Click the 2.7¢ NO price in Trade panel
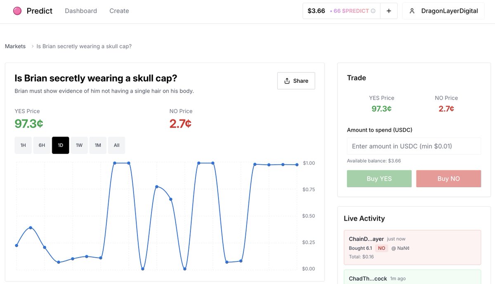The width and height of the screenshot is (495, 284). [x=446, y=109]
